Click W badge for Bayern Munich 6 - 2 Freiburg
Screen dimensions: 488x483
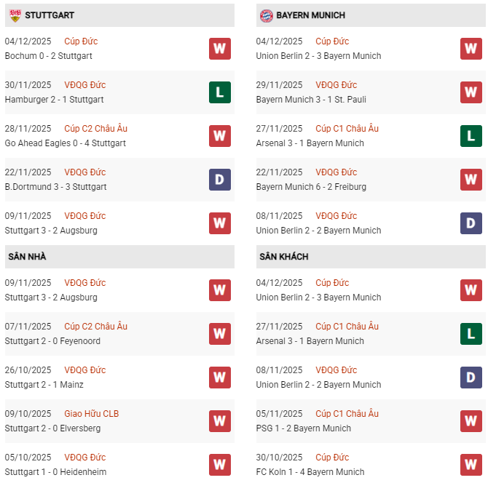coord(471,180)
